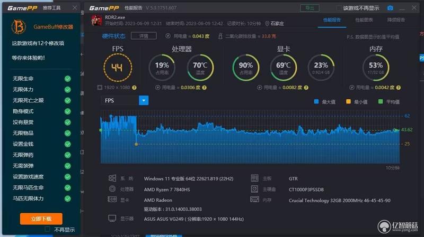Check the 该游戏不再显示 box in title bar
424x237 pixels.
pyautogui.click(x=339, y=8)
